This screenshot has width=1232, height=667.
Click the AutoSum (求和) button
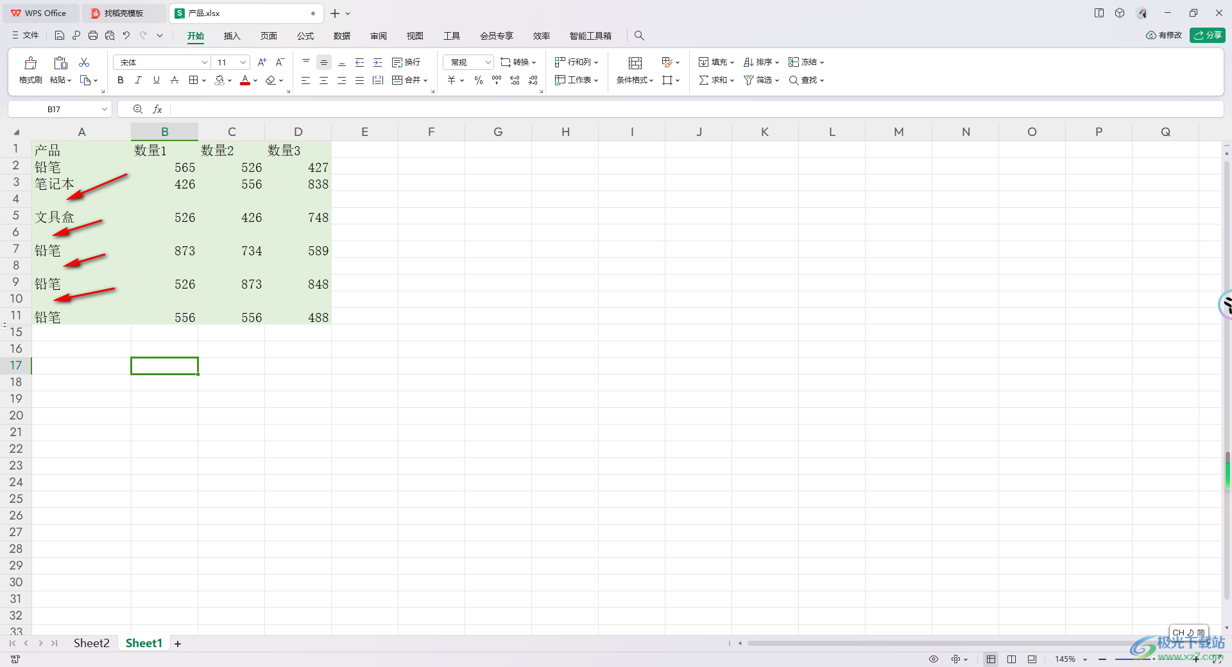(716, 80)
